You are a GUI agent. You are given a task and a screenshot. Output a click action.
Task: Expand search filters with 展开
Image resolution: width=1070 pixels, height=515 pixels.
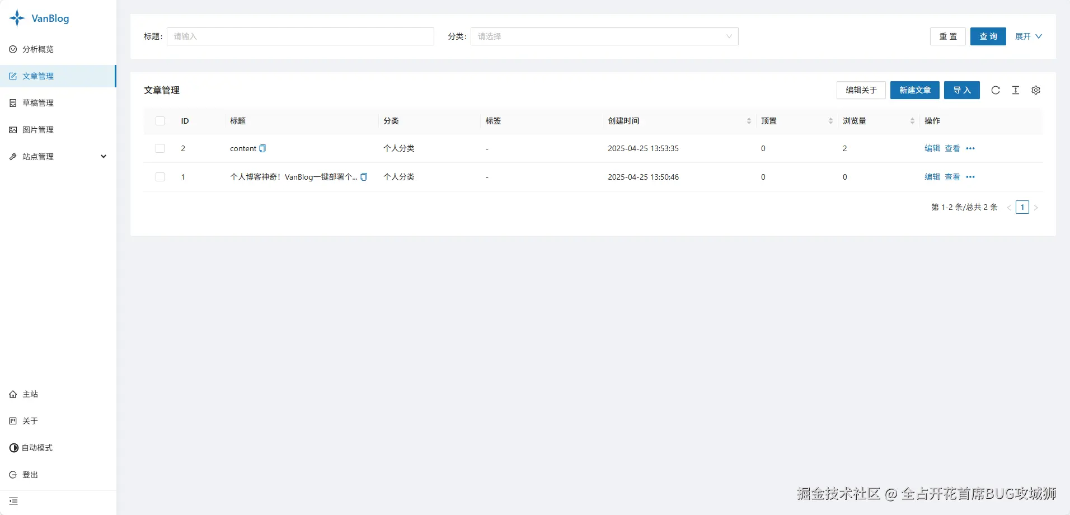coord(1029,36)
